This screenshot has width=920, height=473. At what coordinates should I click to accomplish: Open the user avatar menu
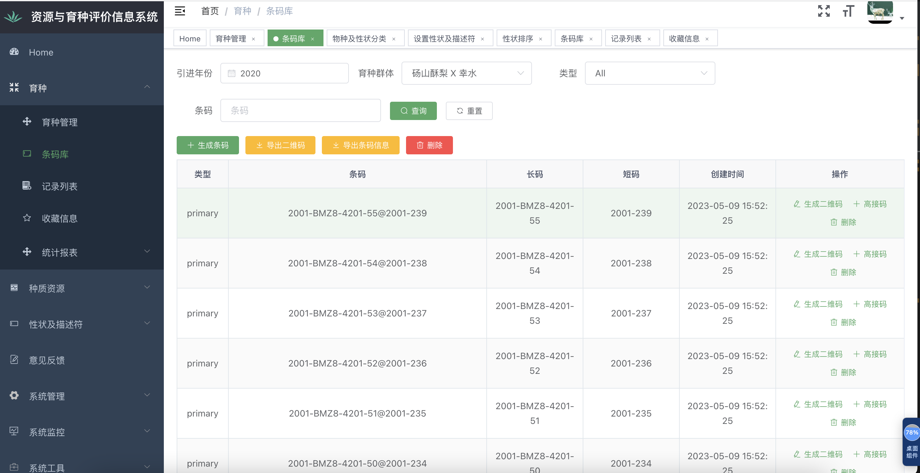[880, 12]
